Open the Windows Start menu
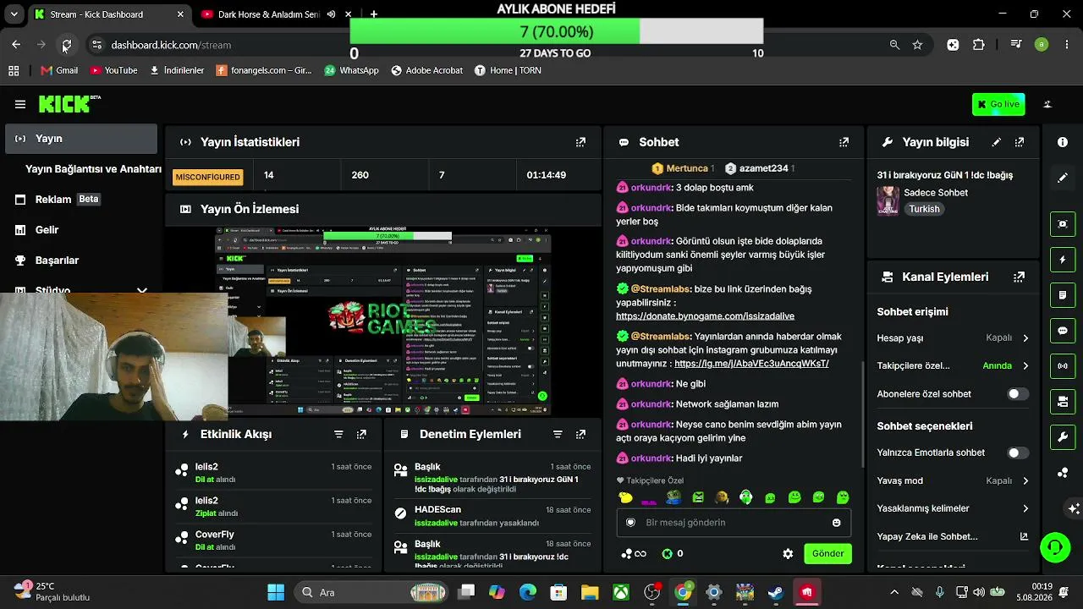This screenshot has width=1083, height=609. tap(276, 592)
